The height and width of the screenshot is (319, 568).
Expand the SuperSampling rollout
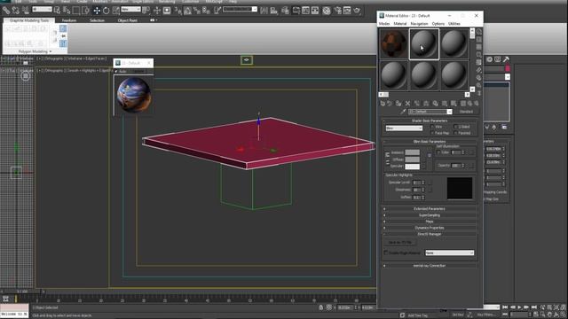coord(430,215)
